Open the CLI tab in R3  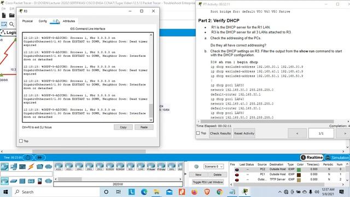tap(55, 21)
